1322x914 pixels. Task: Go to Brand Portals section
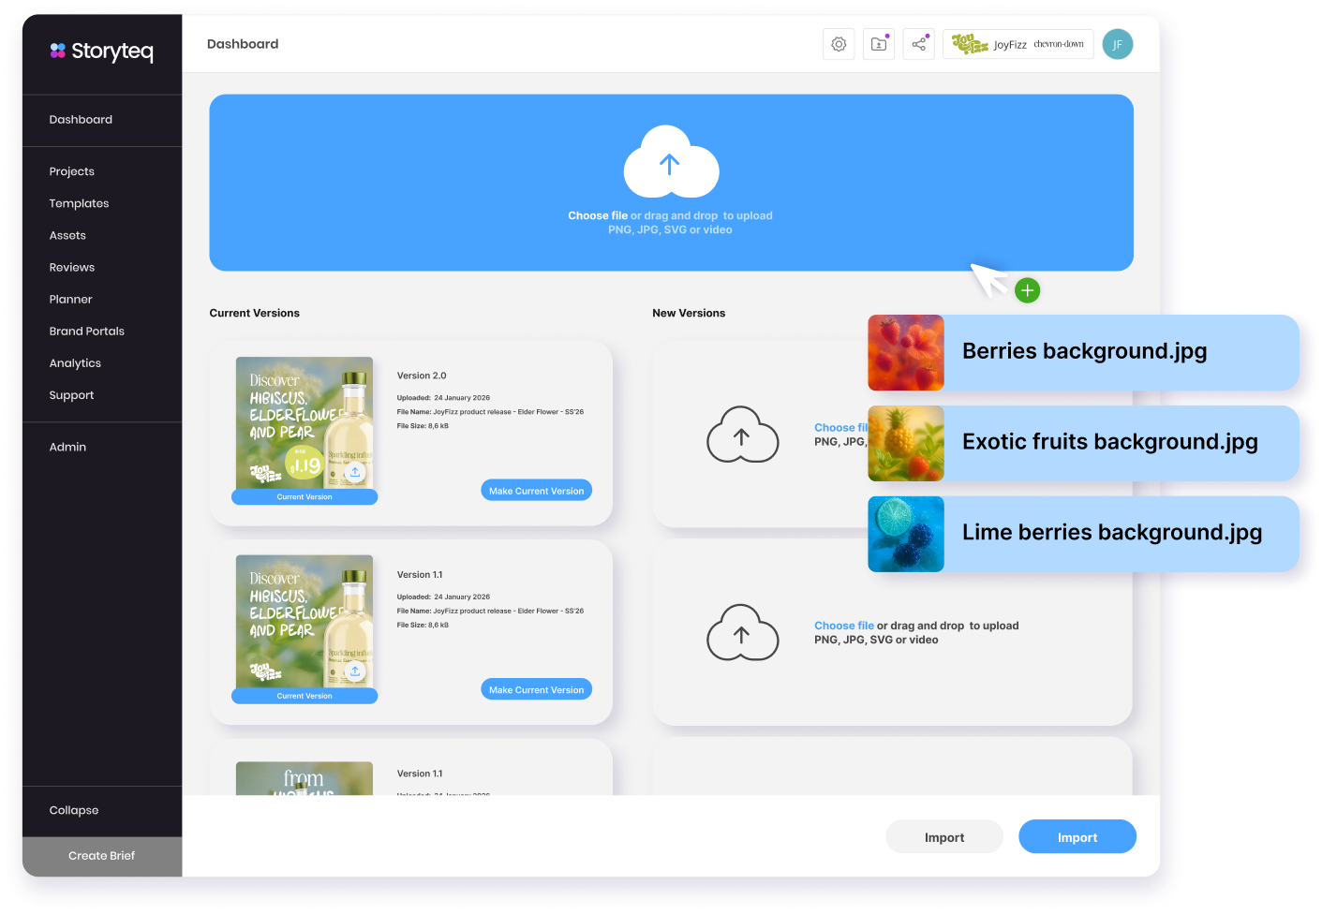click(87, 332)
